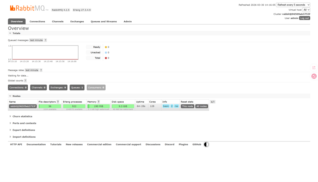Click the Memory column help icon

pos(99,102)
